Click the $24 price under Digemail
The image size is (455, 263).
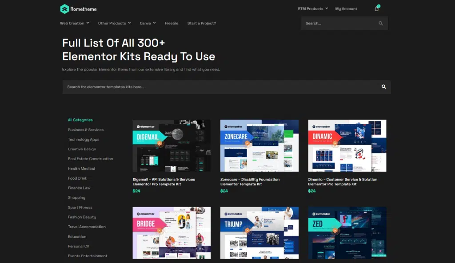[x=136, y=191]
